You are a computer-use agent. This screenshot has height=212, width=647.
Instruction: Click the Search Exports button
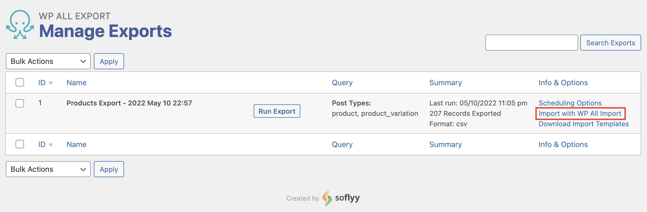click(x=610, y=43)
